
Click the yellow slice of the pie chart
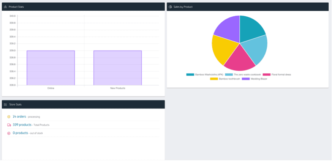point(221,49)
